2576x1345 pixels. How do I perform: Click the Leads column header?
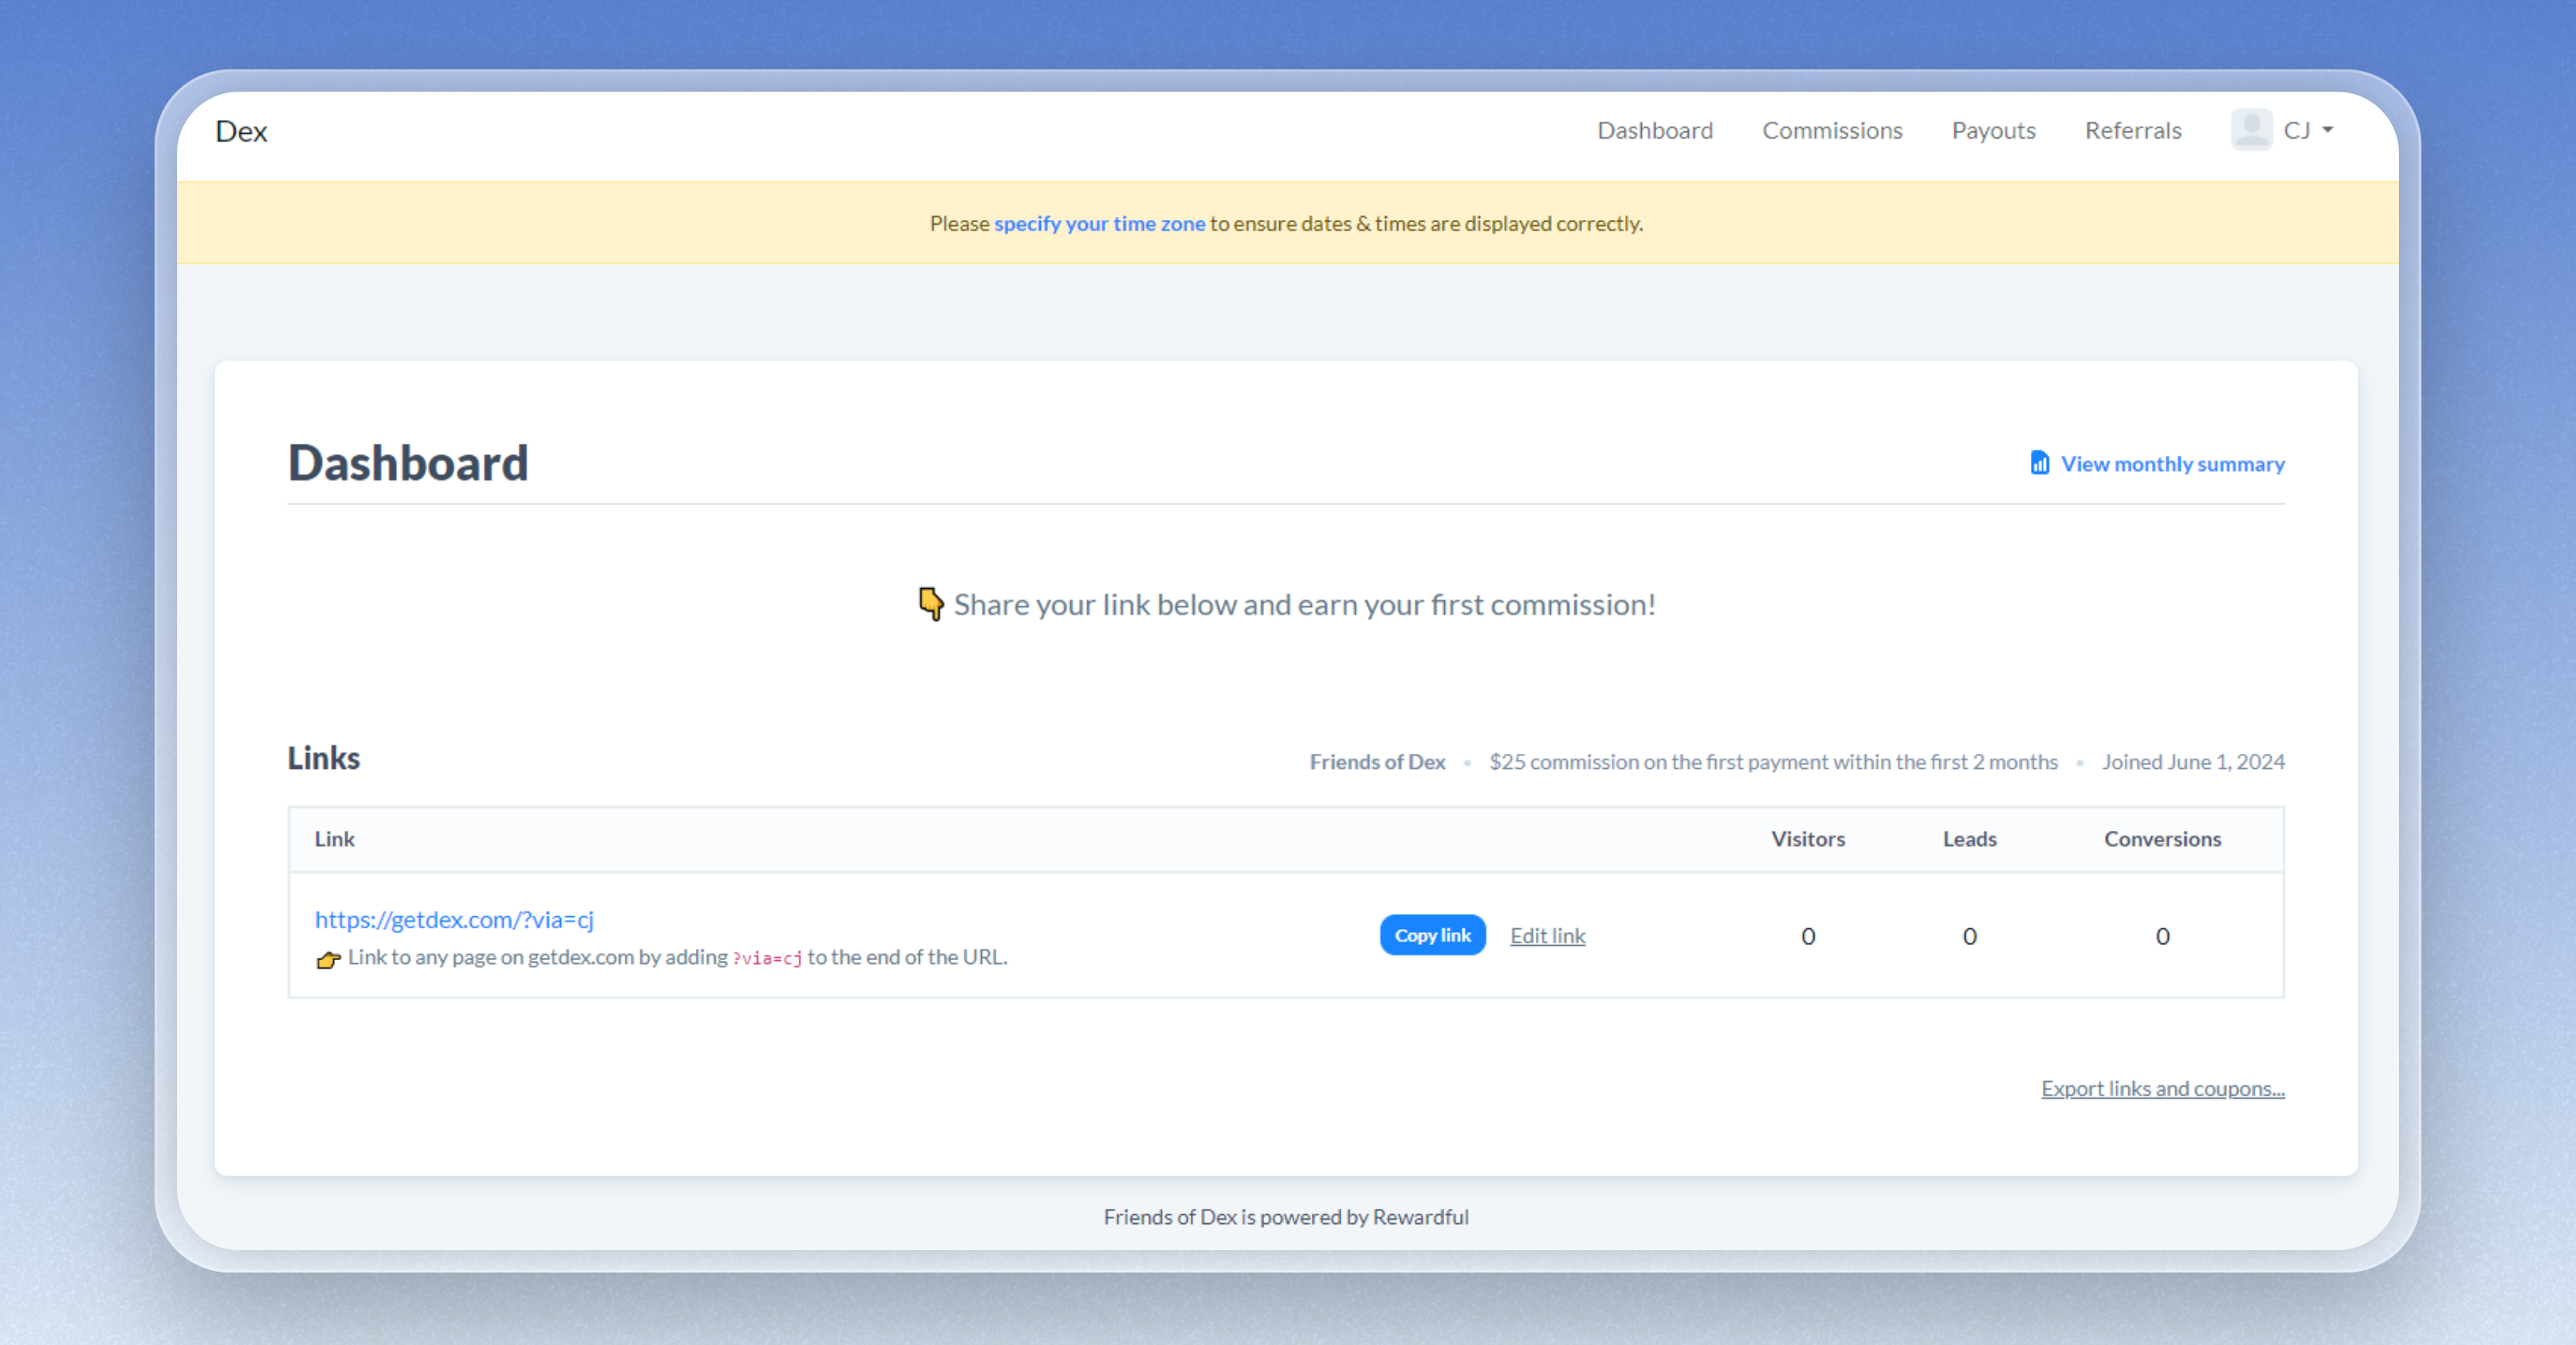1969,839
